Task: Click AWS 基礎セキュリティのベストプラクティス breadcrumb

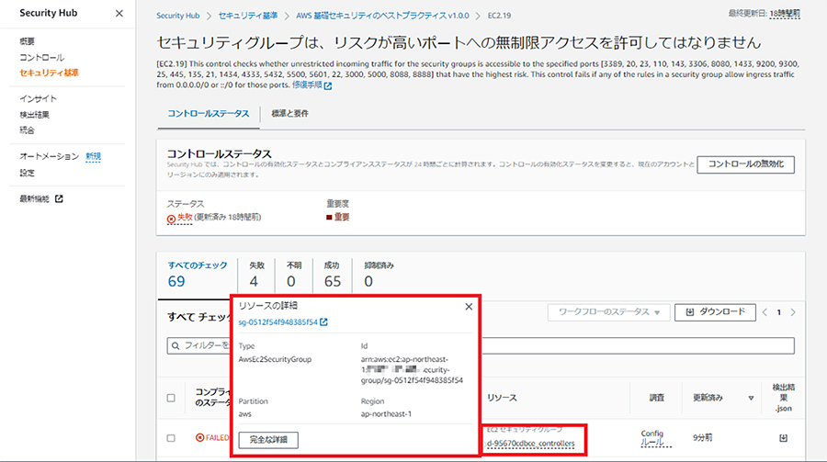Action: click(382, 16)
